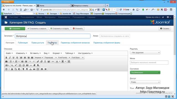This screenshot has height=99, width=177.
Task: Open the Компоненты top menu
Action: click(x=64, y=17)
